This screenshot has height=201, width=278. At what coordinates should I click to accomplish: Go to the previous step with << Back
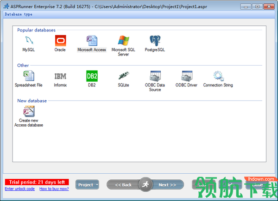(123, 185)
